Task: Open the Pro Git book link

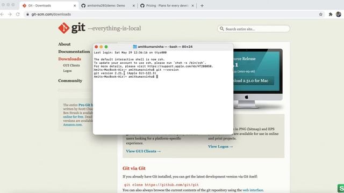Action: tap(85, 105)
